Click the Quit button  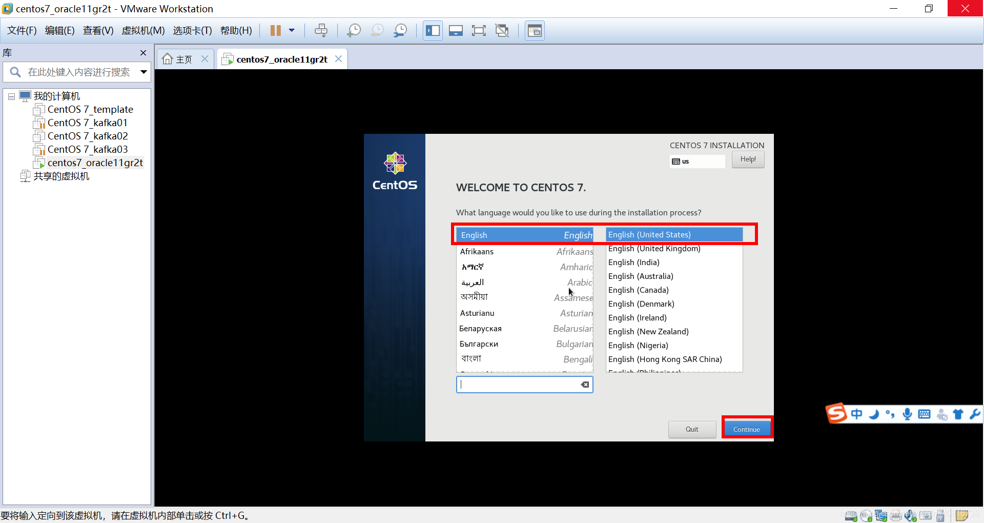(x=692, y=429)
